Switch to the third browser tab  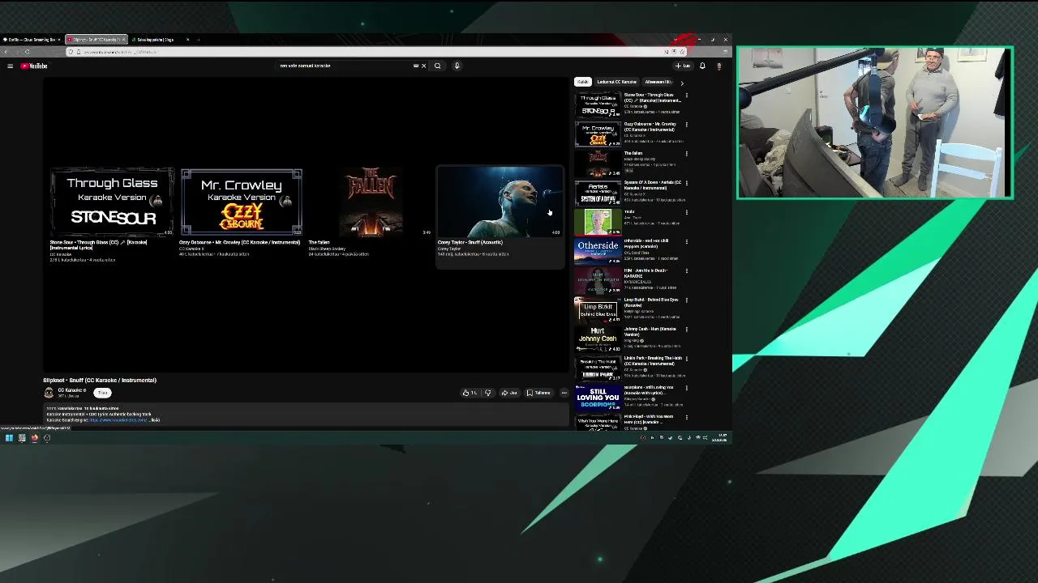point(160,39)
